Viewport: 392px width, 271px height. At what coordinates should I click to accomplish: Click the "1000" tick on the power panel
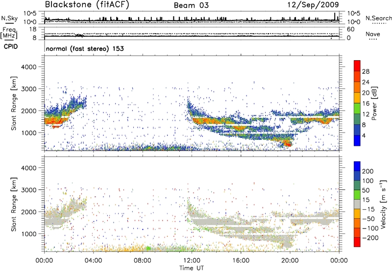point(28,133)
